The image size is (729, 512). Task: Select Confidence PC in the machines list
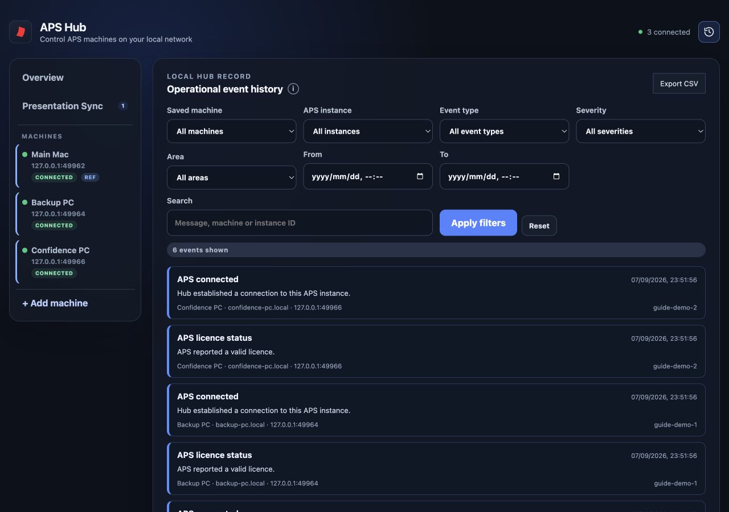75,261
